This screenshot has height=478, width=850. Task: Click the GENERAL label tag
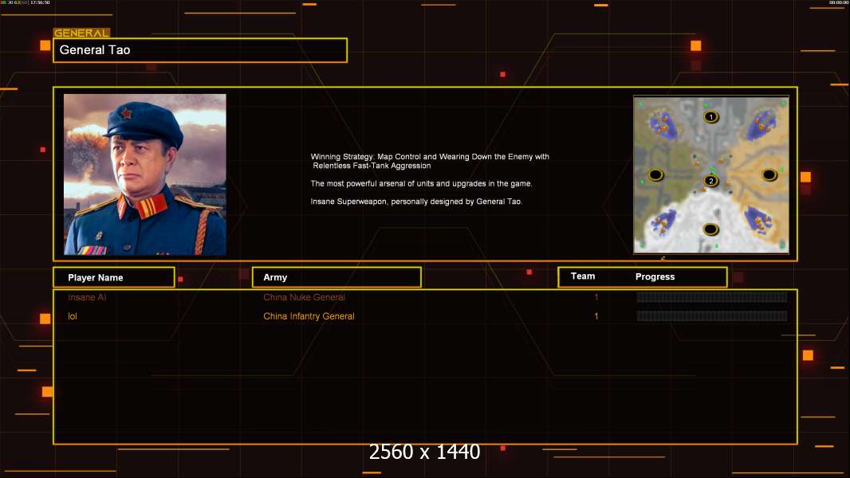coord(82,33)
